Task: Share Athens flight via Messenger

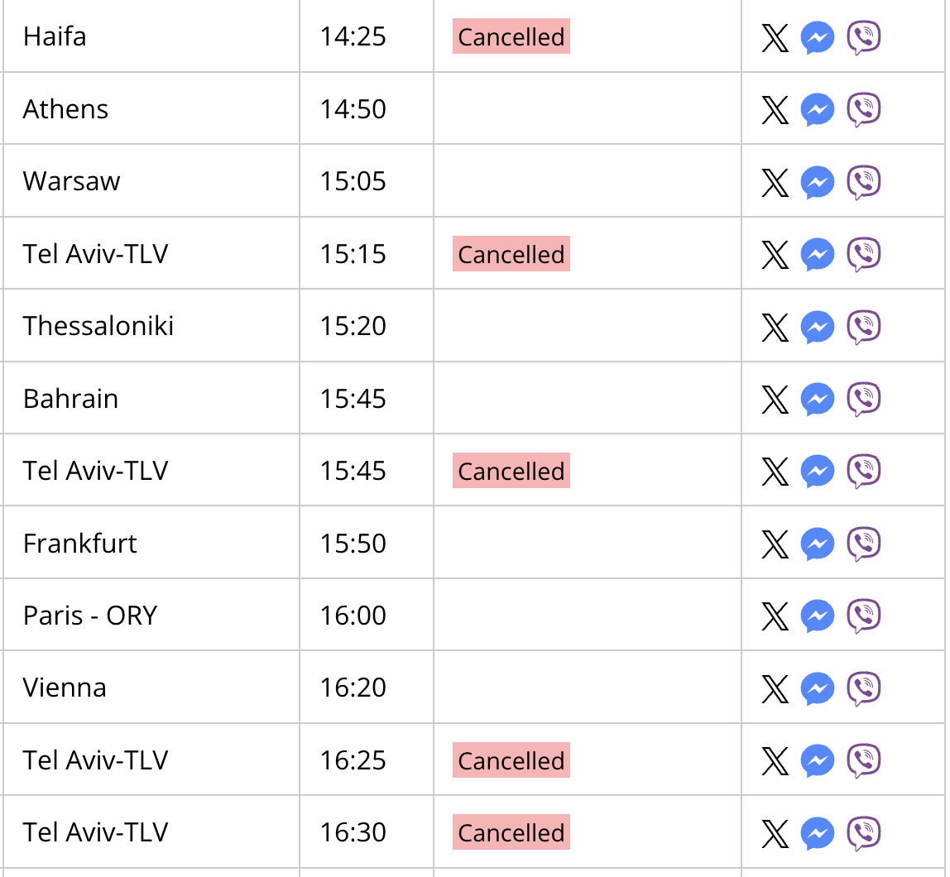Action: pos(818,109)
